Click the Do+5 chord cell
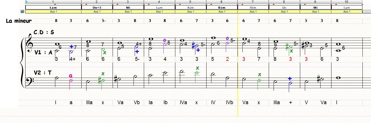Screen dimensions: 371x123 pyautogui.click(x=97, y=7)
